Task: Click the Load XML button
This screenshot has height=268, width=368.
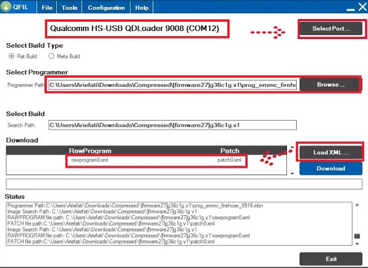Action: tap(331, 152)
